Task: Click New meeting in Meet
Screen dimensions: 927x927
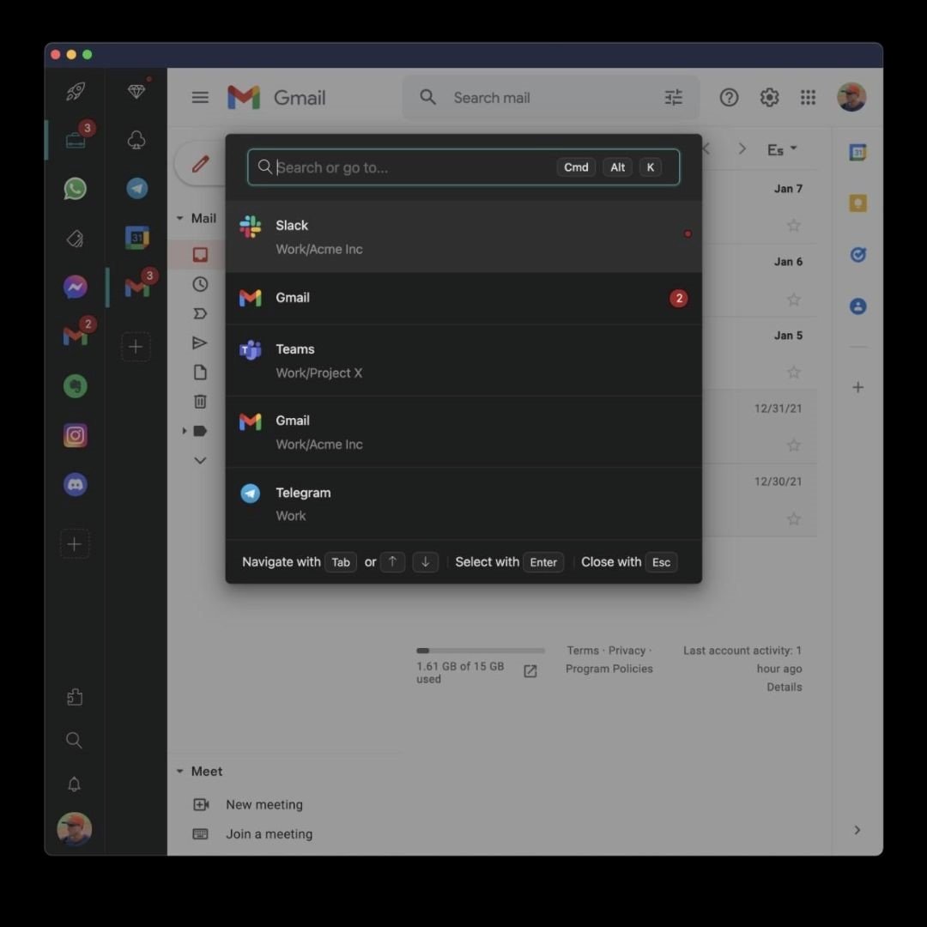Action: pos(264,804)
